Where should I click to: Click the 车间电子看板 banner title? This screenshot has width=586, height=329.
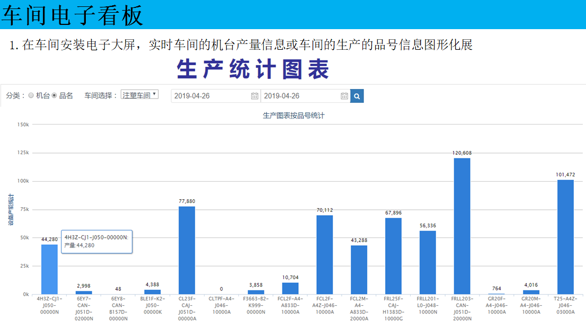point(72,15)
